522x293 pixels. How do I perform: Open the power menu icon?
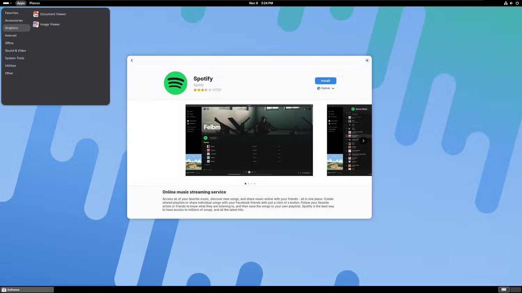517,3
